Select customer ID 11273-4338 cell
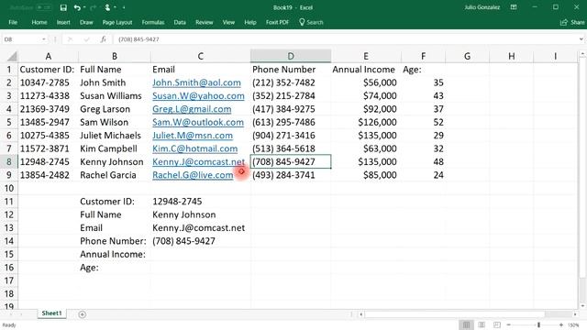Screen dimensions: 587x330 click(49, 95)
